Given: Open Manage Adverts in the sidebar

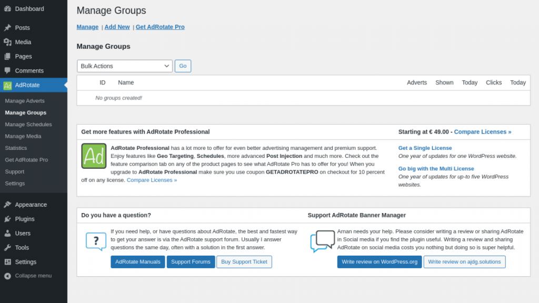Looking at the screenshot, I should (x=25, y=101).
